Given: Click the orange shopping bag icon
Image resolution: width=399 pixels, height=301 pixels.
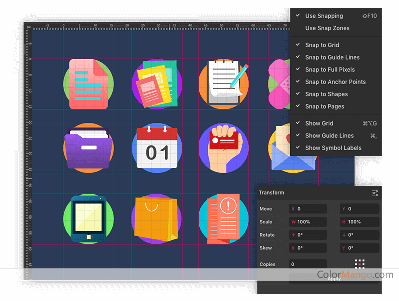Looking at the screenshot, I should click(x=156, y=219).
